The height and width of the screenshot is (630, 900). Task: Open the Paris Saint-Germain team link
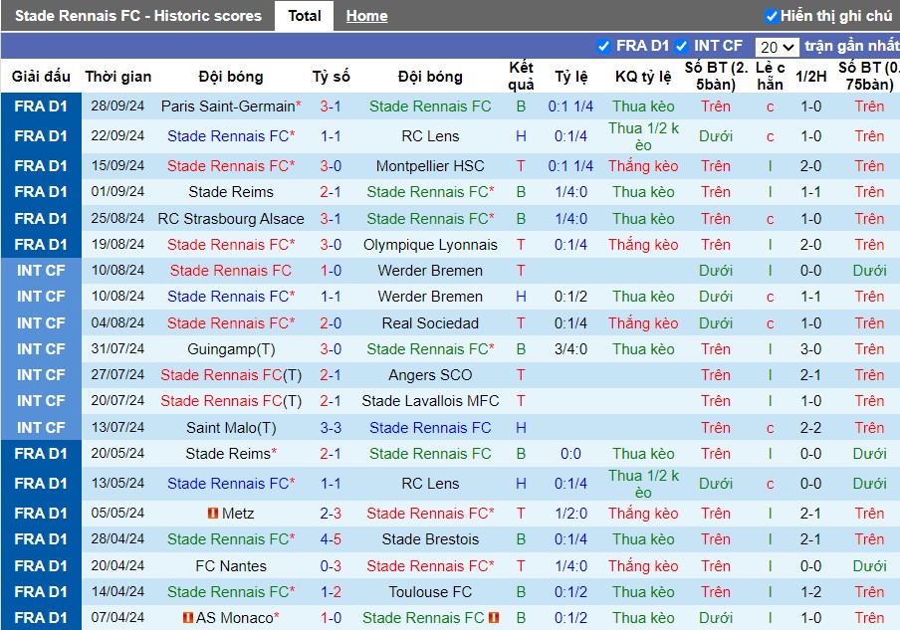coord(228,106)
